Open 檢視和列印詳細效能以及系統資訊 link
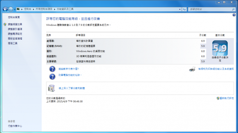The height and width of the screenshot is (133, 238). pyautogui.click(x=216, y=69)
